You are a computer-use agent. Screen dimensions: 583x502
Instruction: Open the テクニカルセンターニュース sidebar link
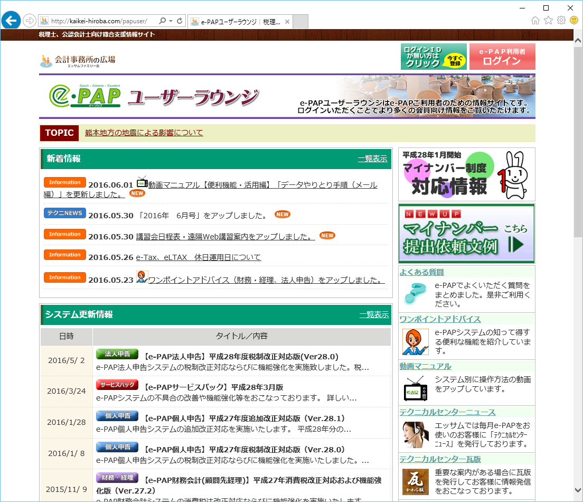pyautogui.click(x=447, y=412)
